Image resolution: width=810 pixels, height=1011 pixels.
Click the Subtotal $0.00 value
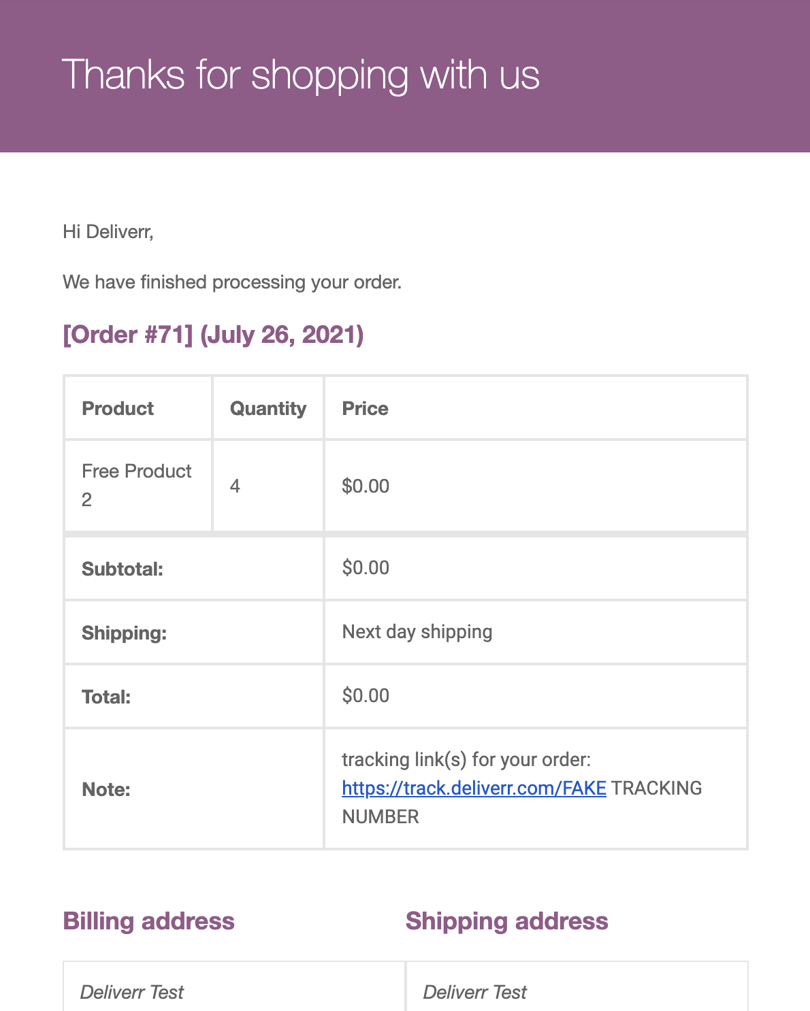[x=366, y=568]
